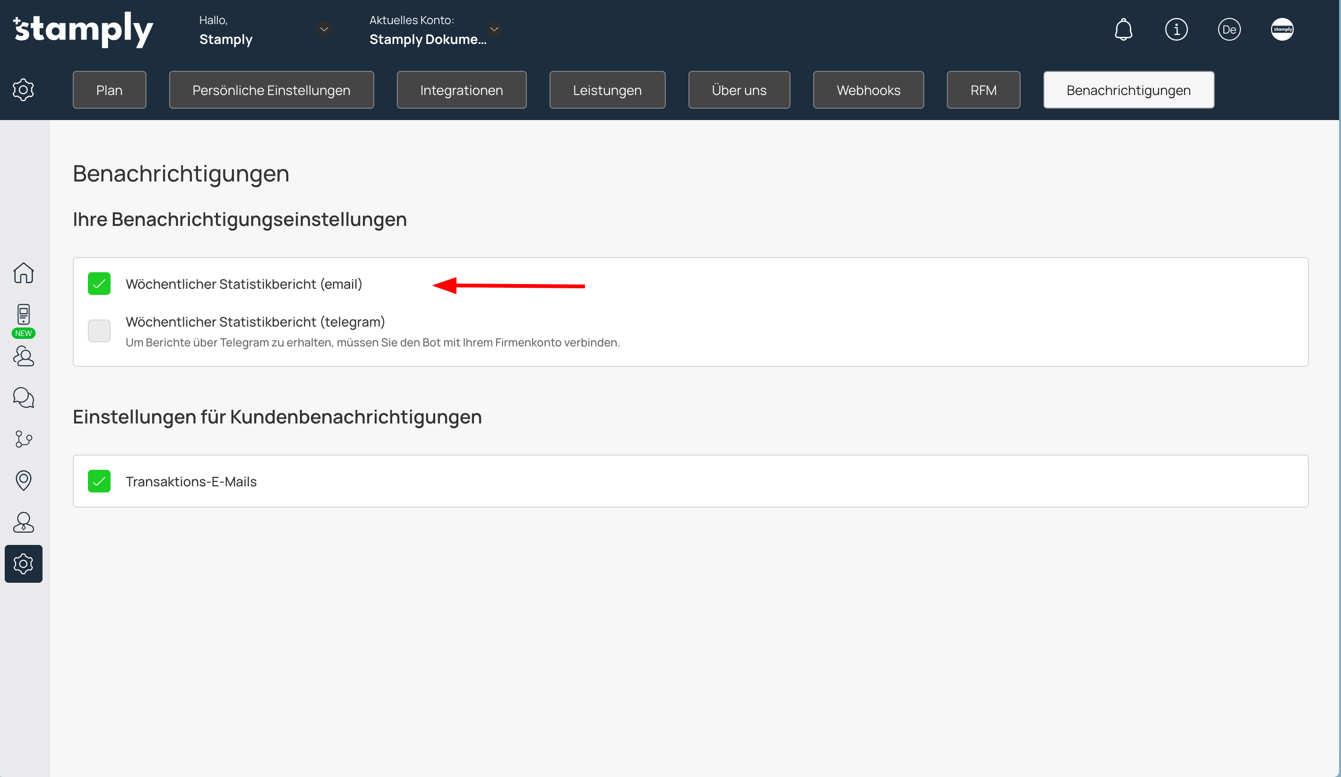Switch to the Integrationen tab

point(461,90)
